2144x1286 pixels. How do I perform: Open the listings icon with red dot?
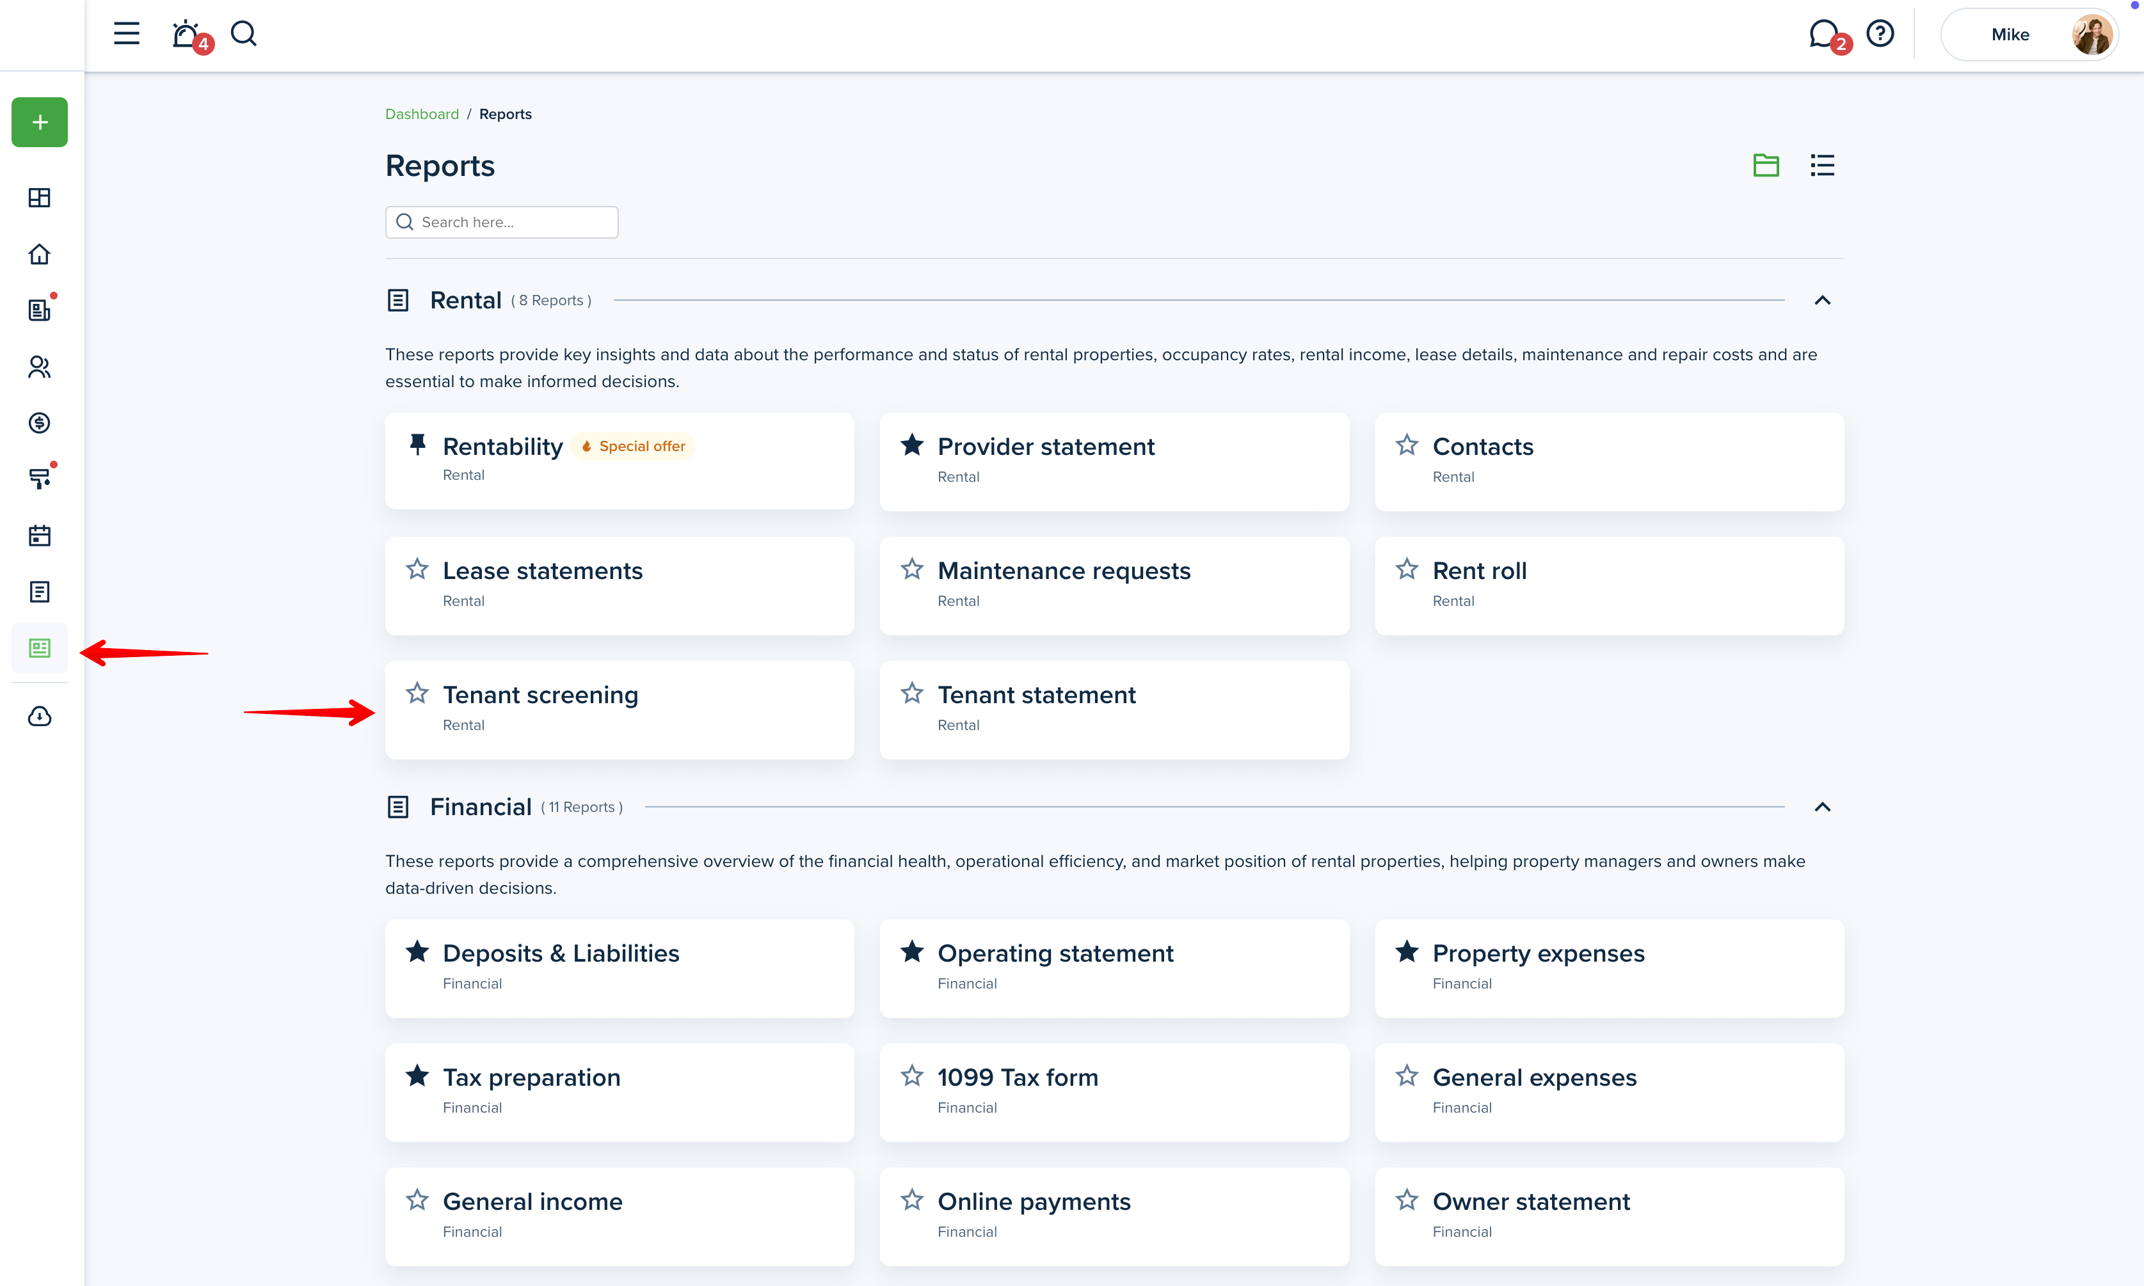40,310
